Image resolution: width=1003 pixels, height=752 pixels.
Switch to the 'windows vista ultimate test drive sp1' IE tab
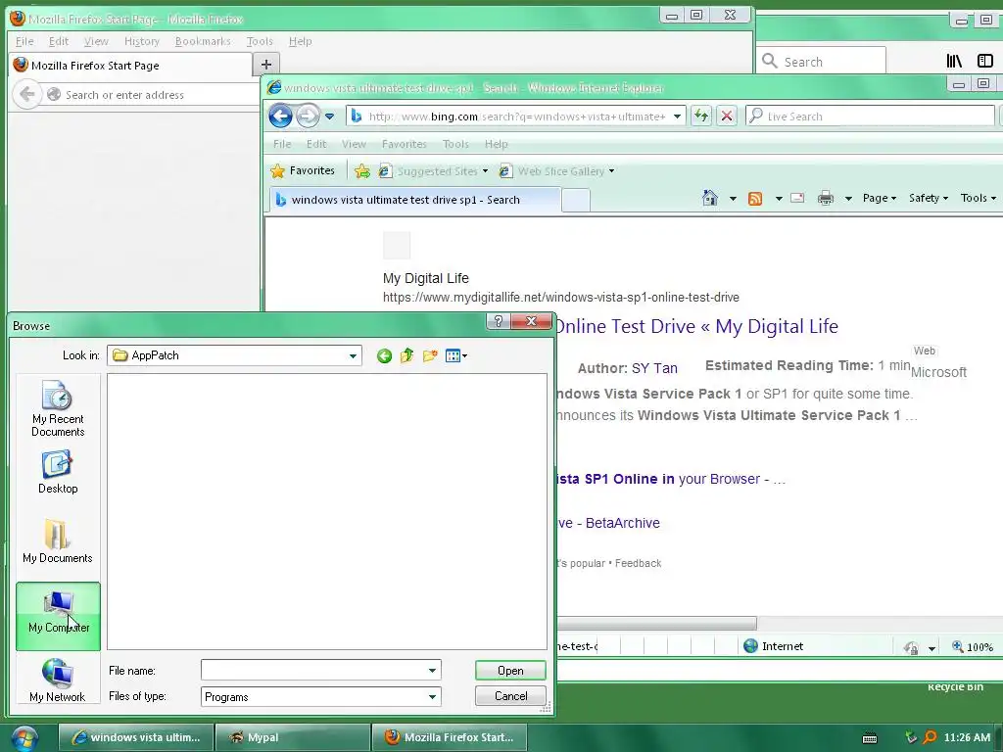tap(414, 200)
